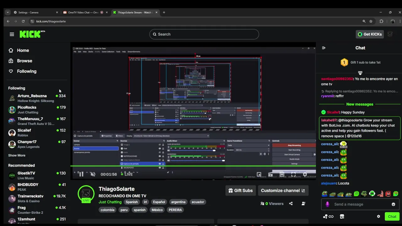Click the ThiagoSolarte channel avatar
The height and width of the screenshot is (226, 402).
(x=86, y=193)
